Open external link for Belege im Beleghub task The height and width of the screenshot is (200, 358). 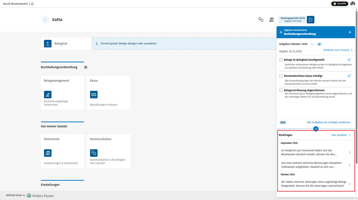tap(349, 60)
